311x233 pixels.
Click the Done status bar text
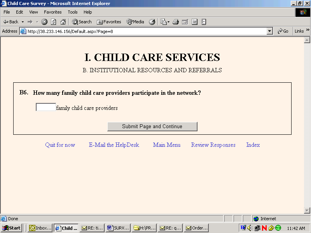[x=13, y=219]
